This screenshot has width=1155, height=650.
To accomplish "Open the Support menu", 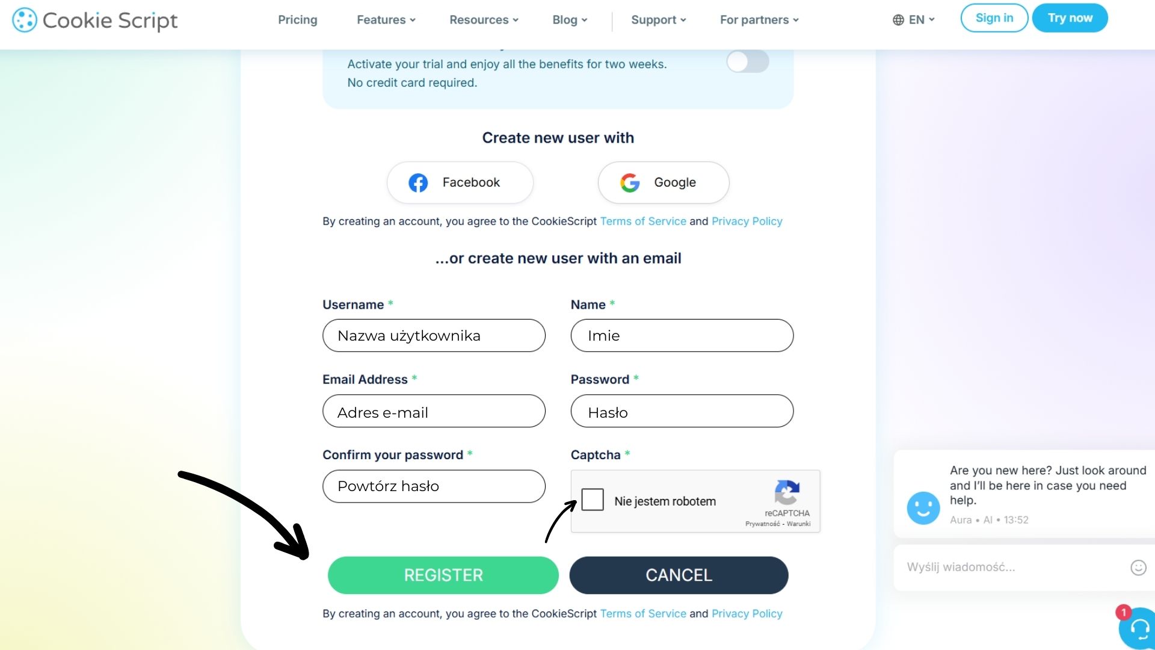I will (x=658, y=20).
